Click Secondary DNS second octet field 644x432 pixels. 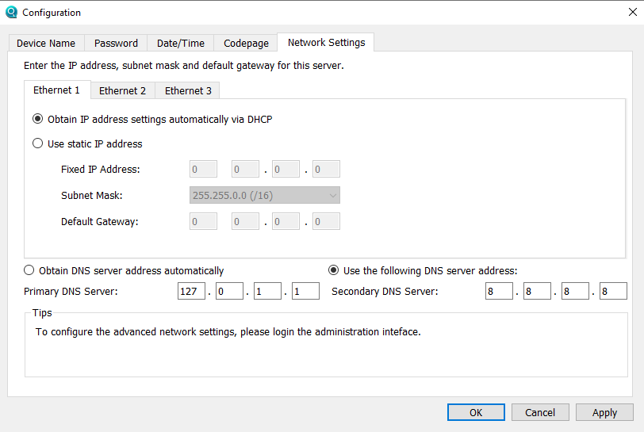click(537, 291)
